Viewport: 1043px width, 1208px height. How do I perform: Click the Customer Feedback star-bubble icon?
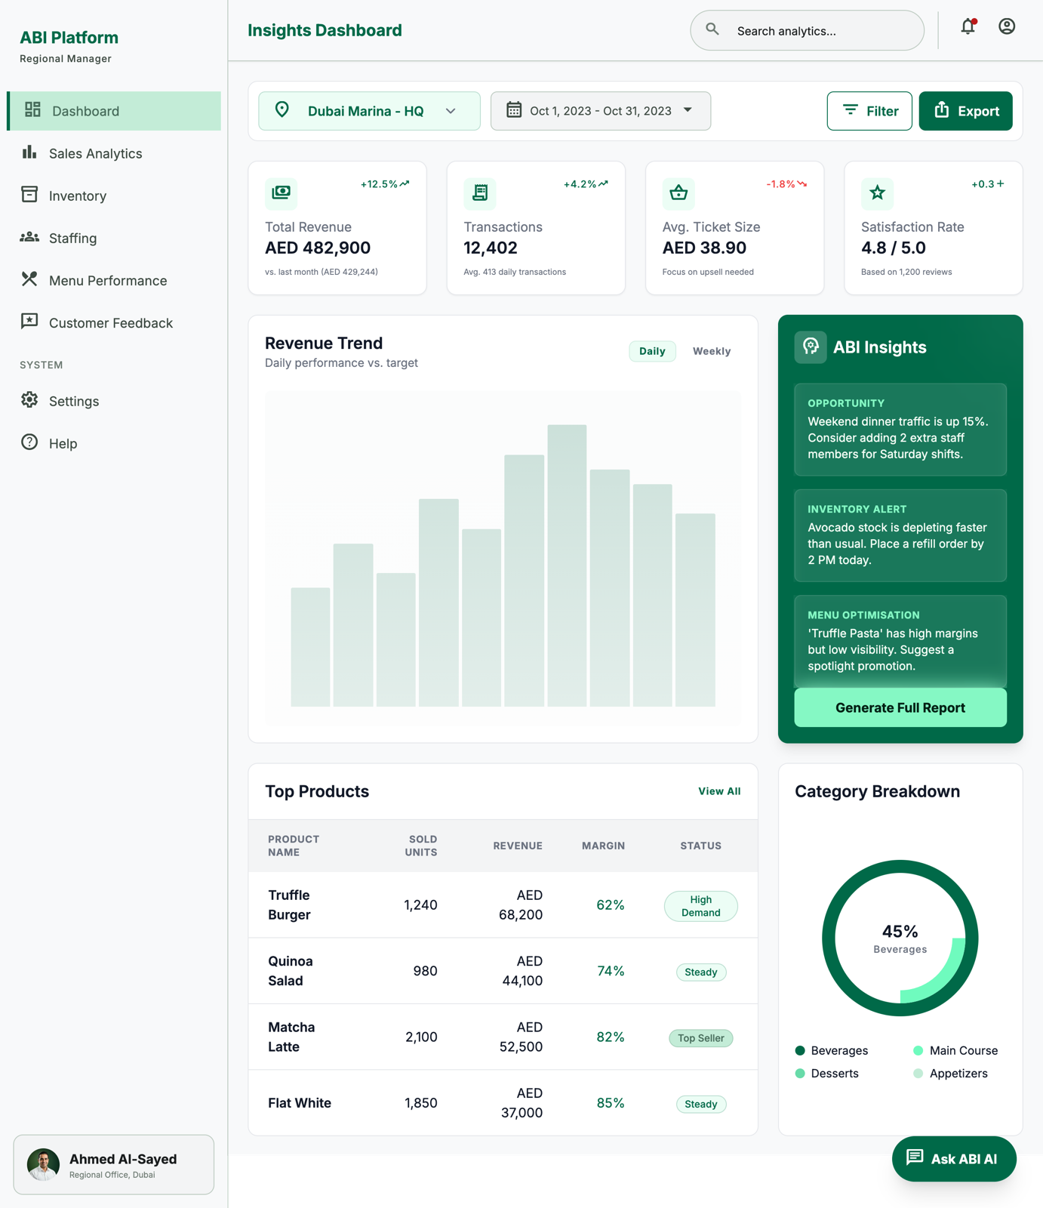pyautogui.click(x=29, y=322)
